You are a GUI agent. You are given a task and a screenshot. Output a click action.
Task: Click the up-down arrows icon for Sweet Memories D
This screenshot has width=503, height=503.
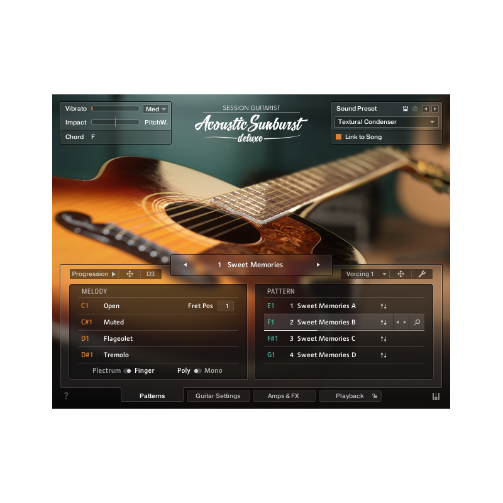pyautogui.click(x=384, y=355)
